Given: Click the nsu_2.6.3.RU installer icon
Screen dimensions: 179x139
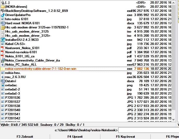Looking at the screenshot, I should (x=3, y=77).
